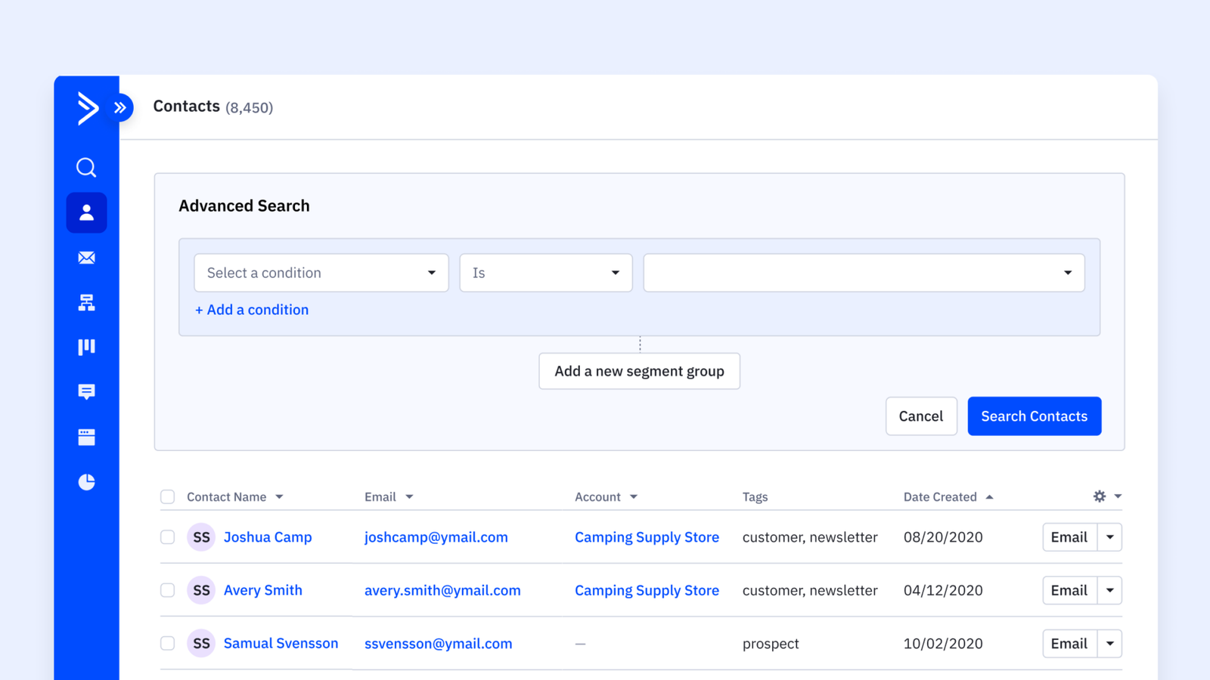The height and width of the screenshot is (680, 1210).
Task: Click the Search Contacts button
Action: [x=1035, y=416]
